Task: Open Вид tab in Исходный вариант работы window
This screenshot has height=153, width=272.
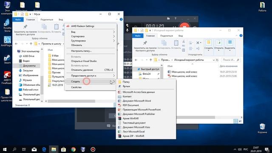Action: tap(181, 36)
